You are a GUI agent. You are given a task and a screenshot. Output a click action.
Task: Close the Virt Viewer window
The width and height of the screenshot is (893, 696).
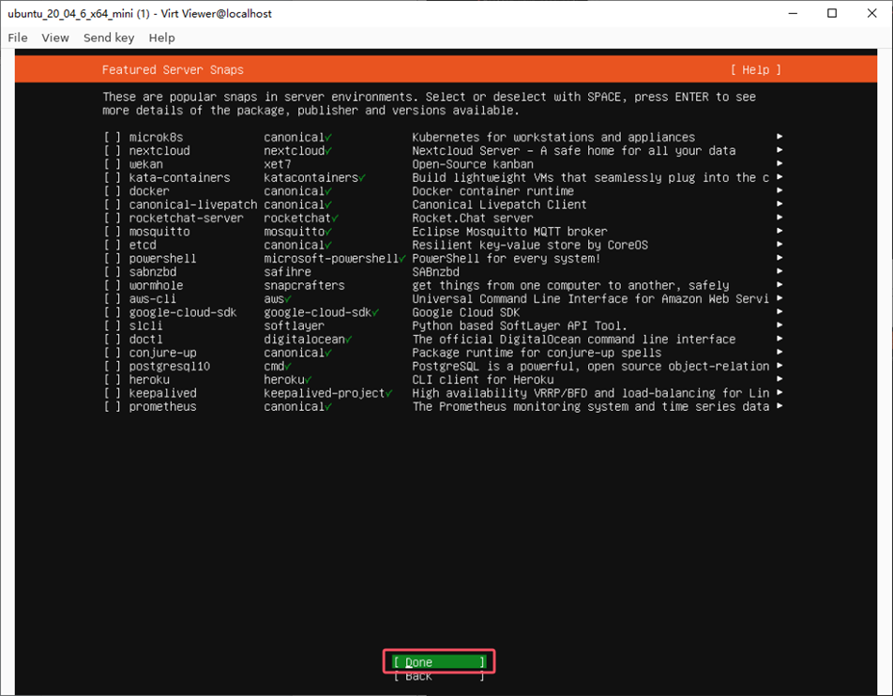(x=872, y=13)
